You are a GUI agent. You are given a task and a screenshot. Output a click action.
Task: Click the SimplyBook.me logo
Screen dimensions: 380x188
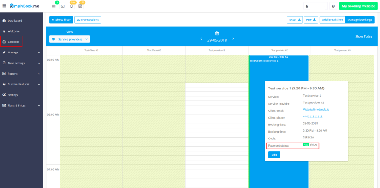[26, 6]
